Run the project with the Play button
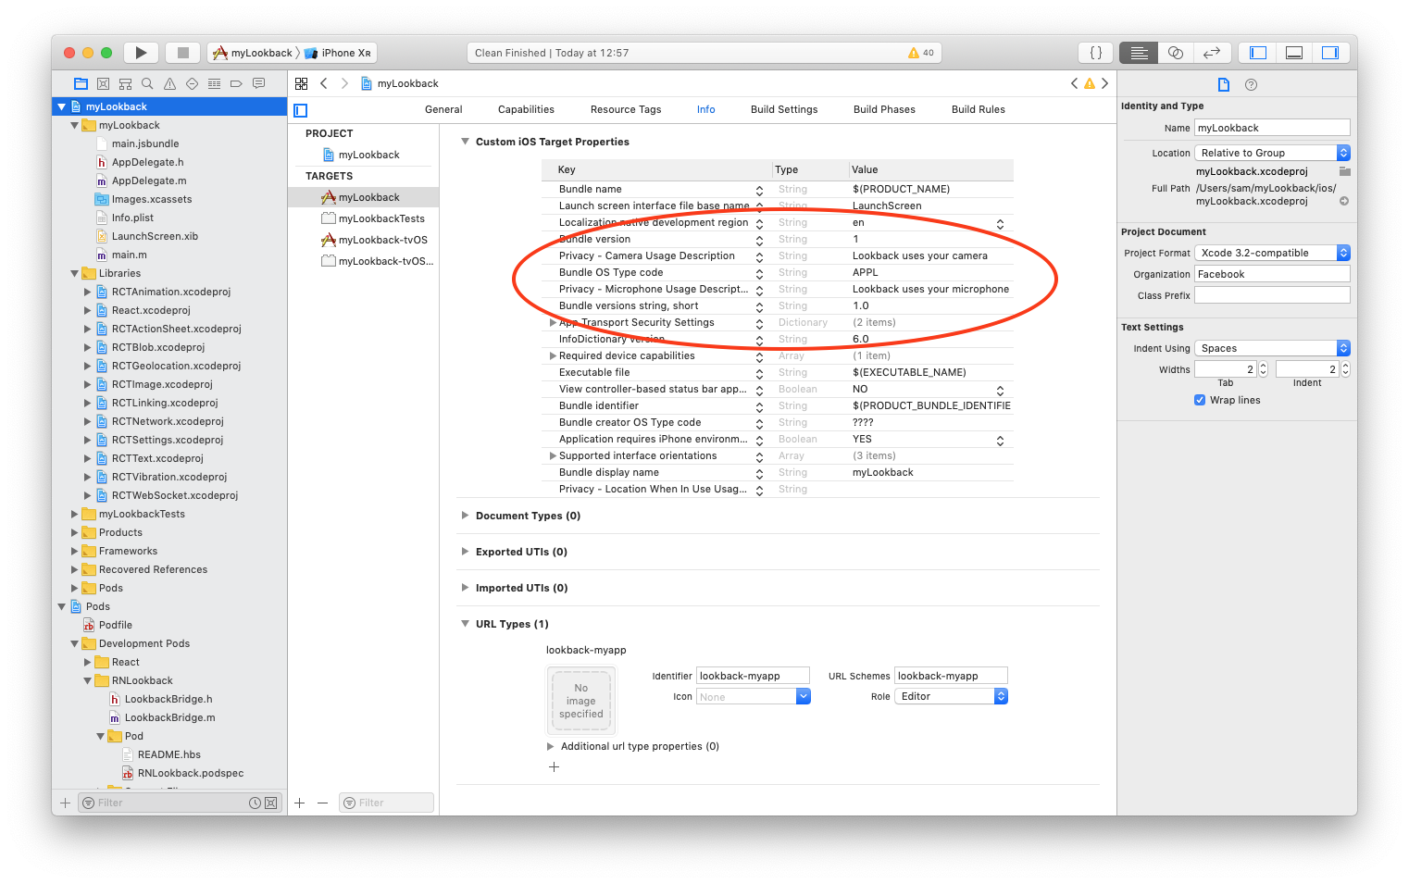 (141, 53)
